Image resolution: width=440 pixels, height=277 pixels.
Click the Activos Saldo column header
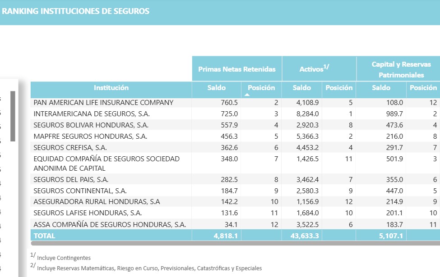(x=301, y=88)
